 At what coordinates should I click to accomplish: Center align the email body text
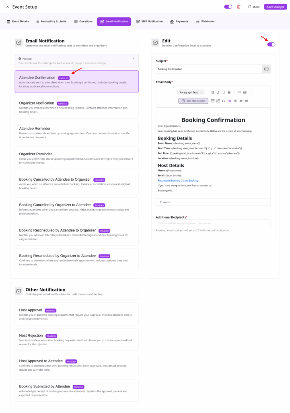point(235,101)
